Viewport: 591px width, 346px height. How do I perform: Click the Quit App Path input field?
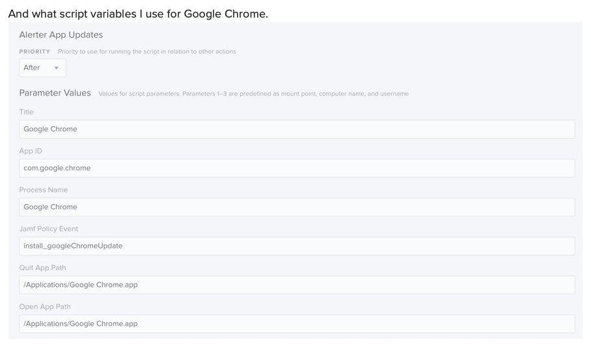coord(297,285)
